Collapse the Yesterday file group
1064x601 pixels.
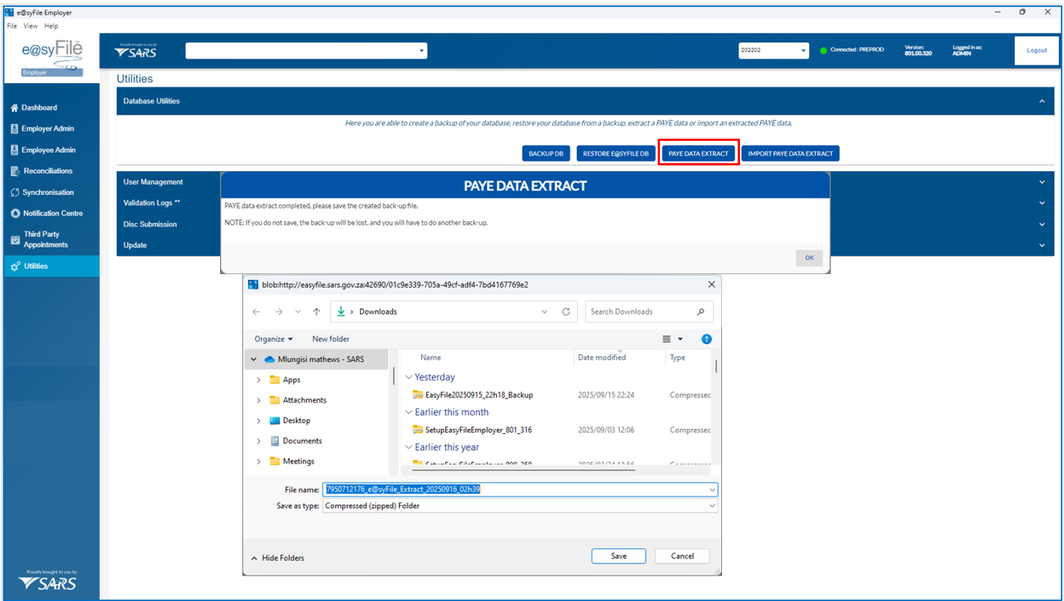tap(409, 378)
